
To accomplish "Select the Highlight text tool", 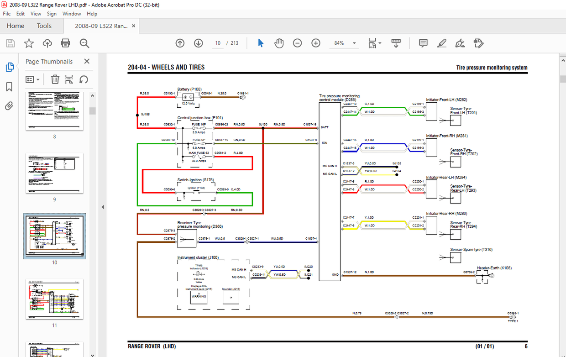I will tap(441, 43).
